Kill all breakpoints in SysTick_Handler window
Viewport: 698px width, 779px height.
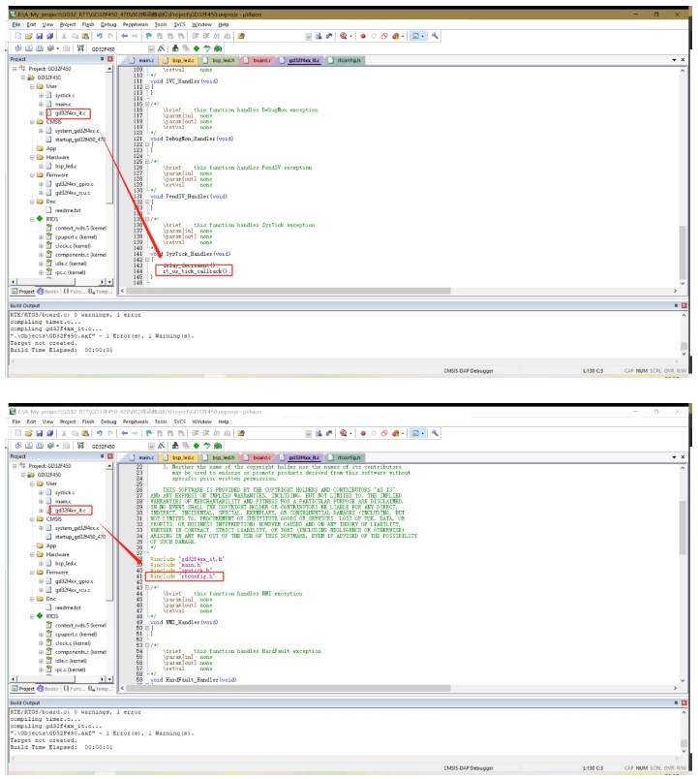coord(396,36)
